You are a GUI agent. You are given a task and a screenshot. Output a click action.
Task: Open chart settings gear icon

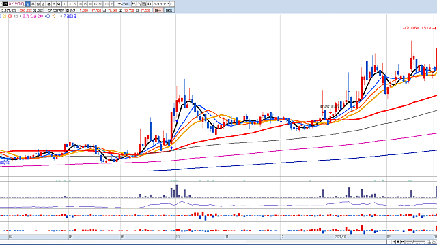149,4
